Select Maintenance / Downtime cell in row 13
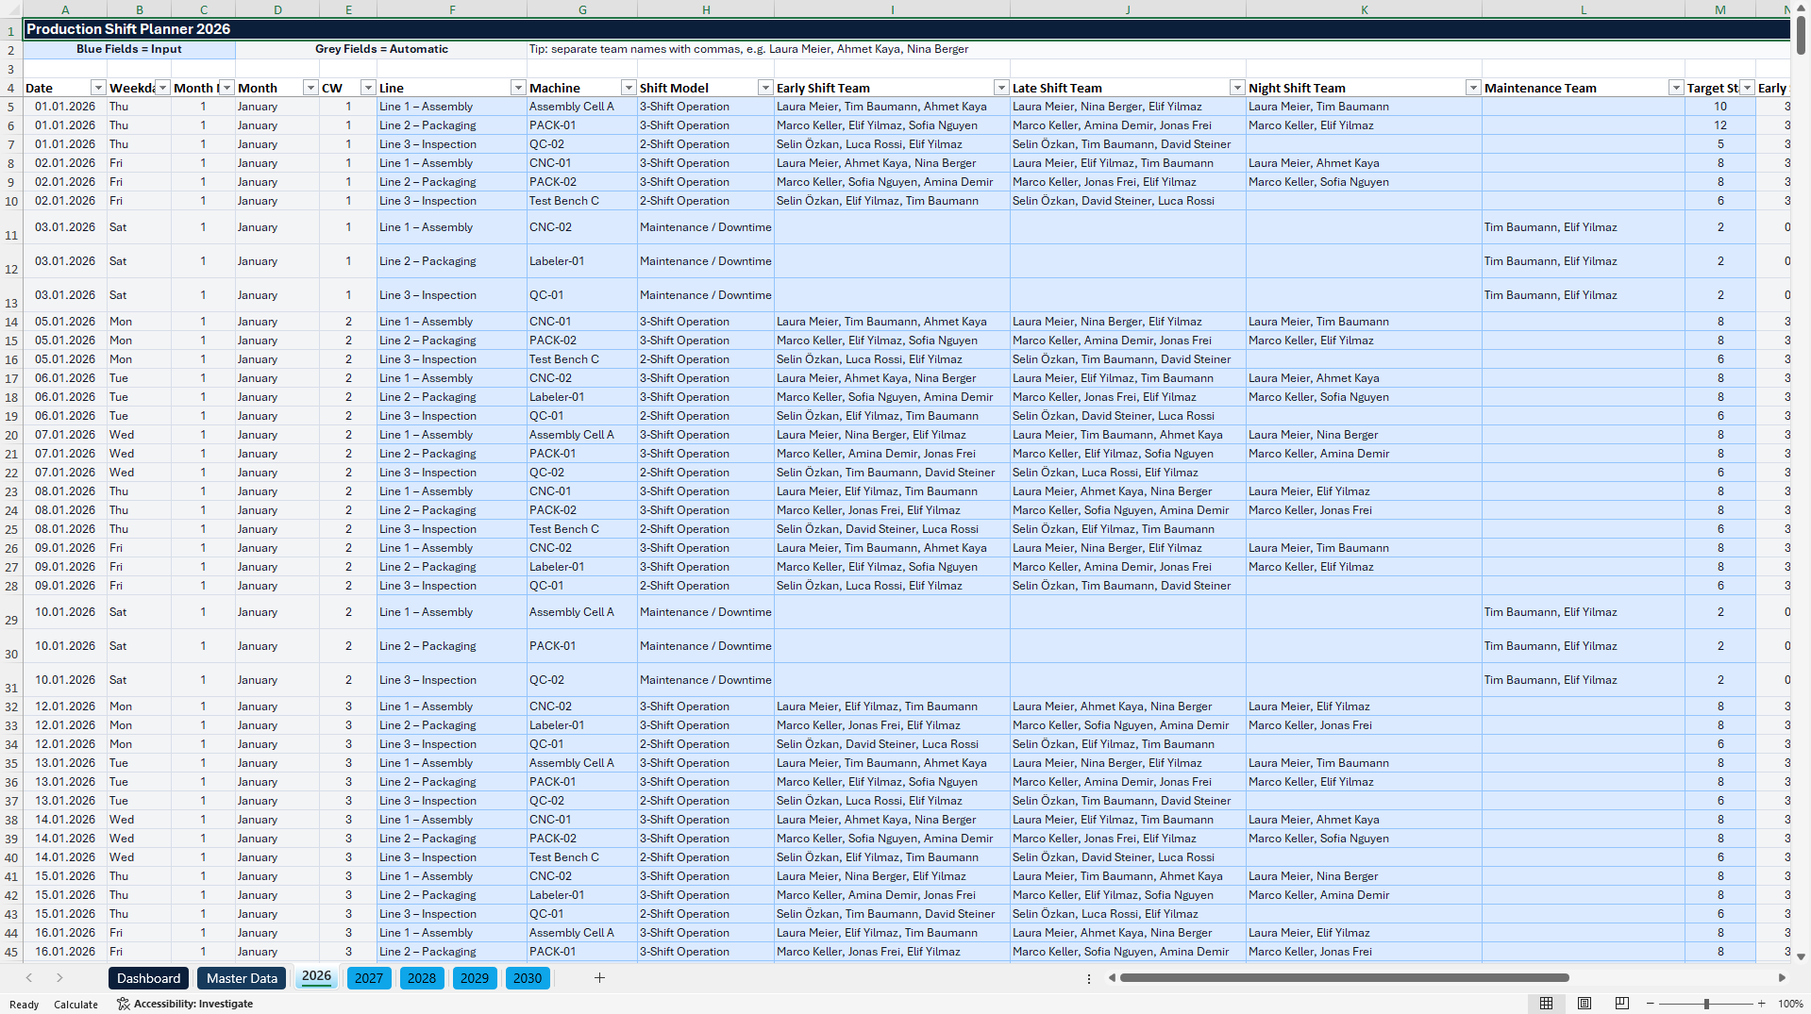 [706, 295]
